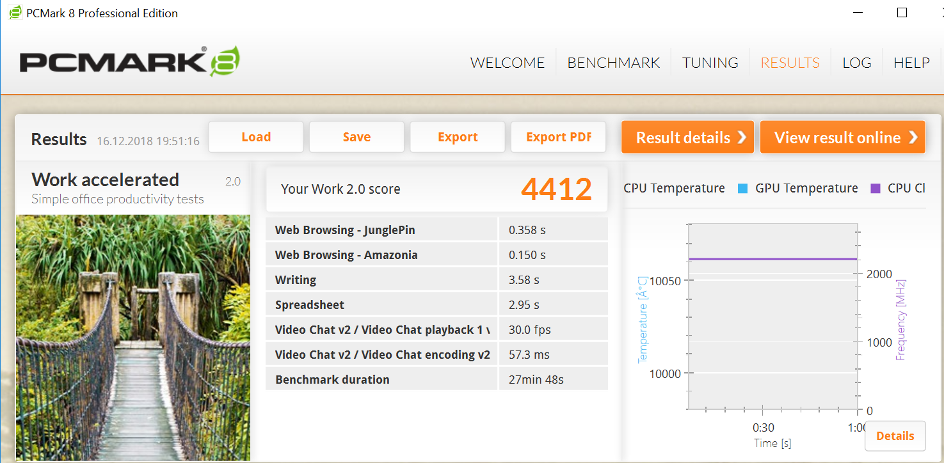The width and height of the screenshot is (944, 463).
Task: Click the Spreadsheet result row
Action: coord(436,304)
